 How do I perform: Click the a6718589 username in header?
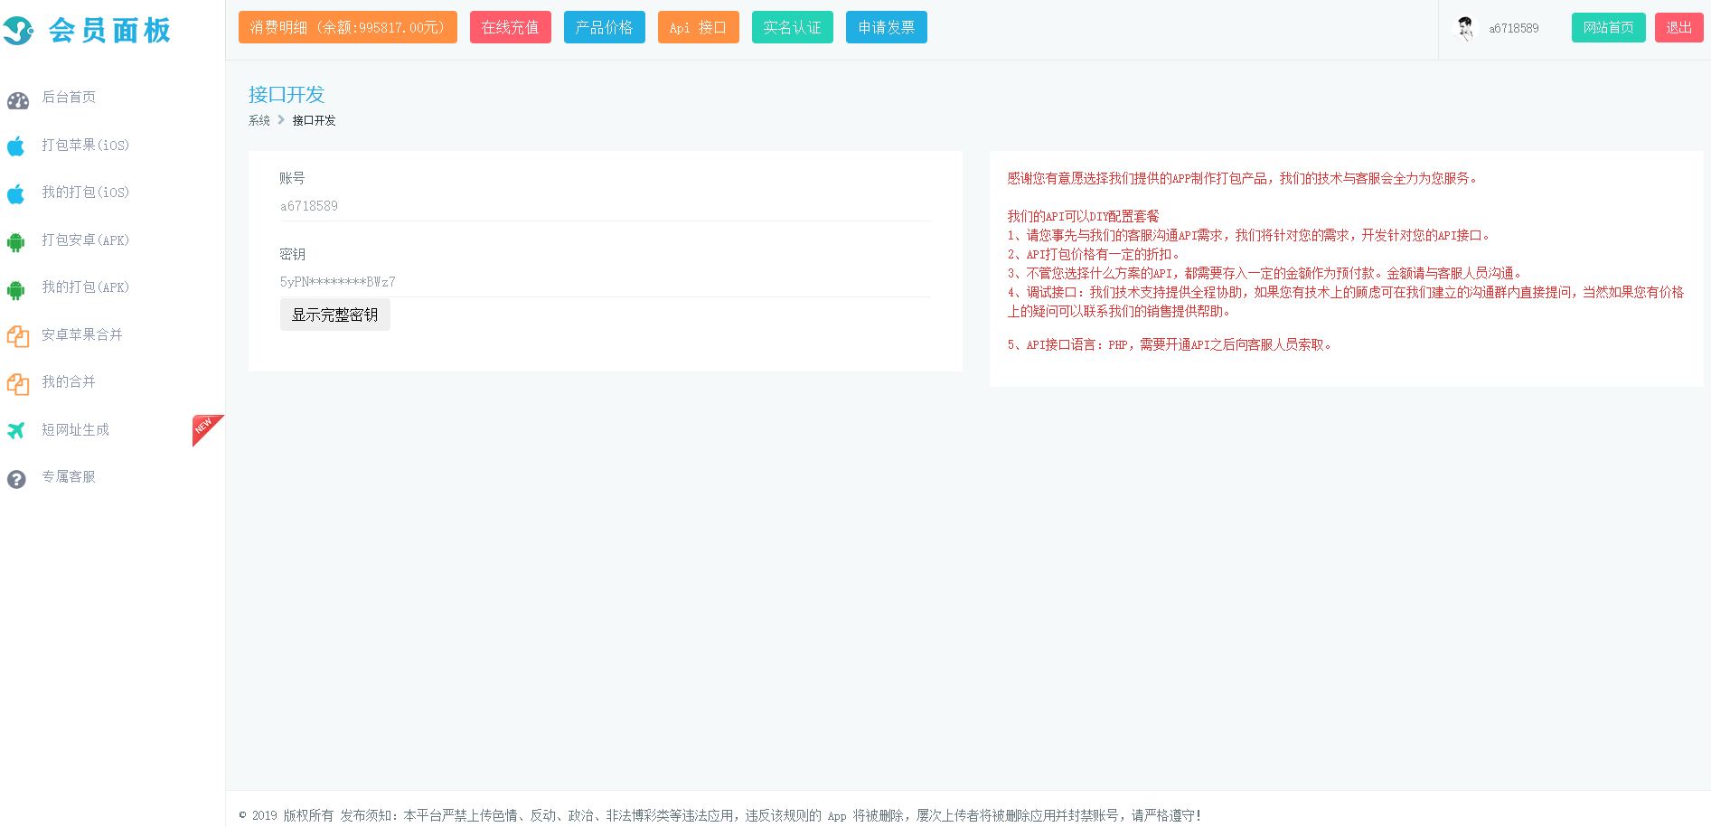coord(1514,28)
